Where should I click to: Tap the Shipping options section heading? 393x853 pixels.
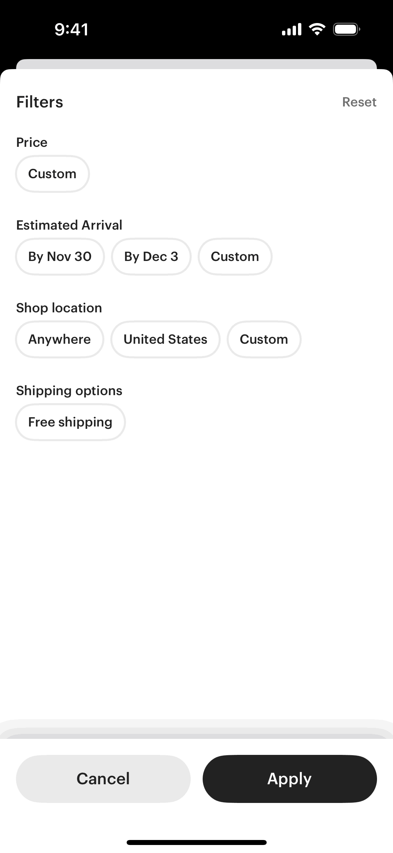[69, 391]
